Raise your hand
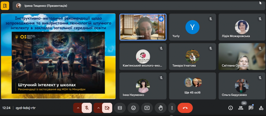 (x=160, y=108)
